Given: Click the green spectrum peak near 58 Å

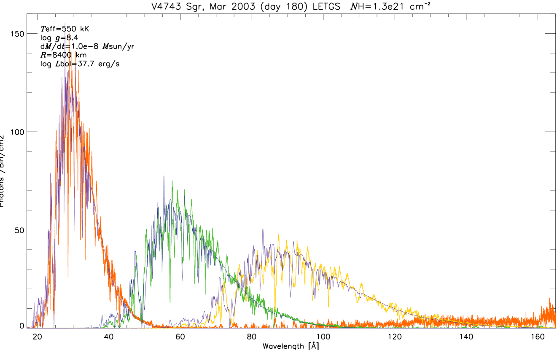Looking at the screenshot, I should 172,182.
